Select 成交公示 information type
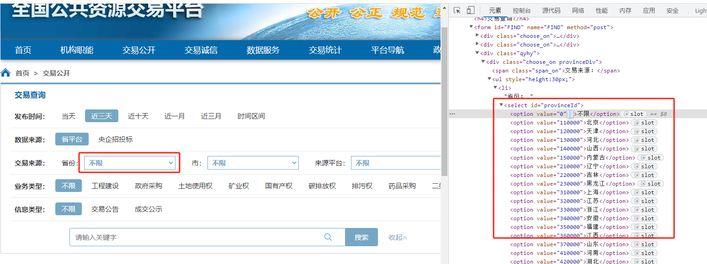 [x=149, y=209]
